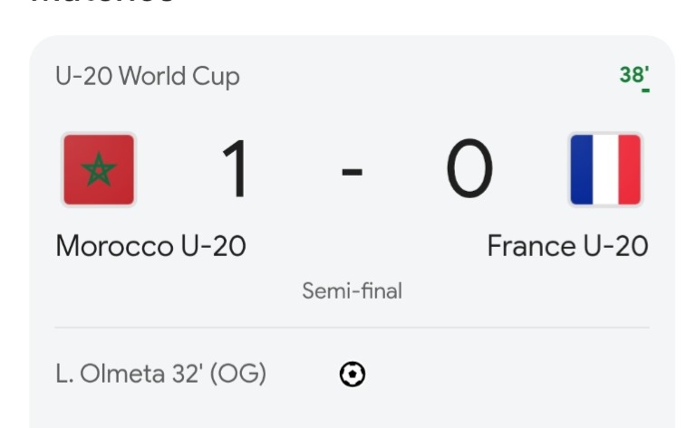Tap the (OG) own goal tag
The width and height of the screenshot is (696, 428).
coord(238,374)
